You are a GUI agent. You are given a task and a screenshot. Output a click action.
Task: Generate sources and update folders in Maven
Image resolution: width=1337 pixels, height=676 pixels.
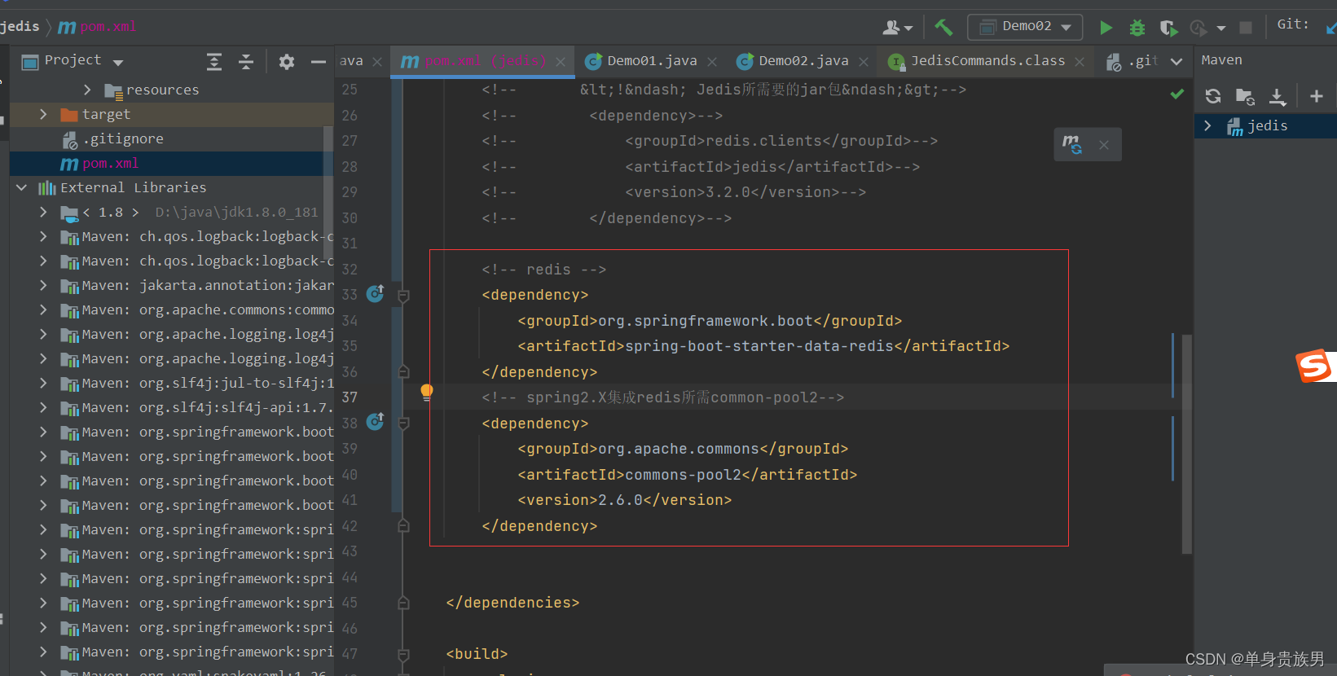pyautogui.click(x=1245, y=96)
